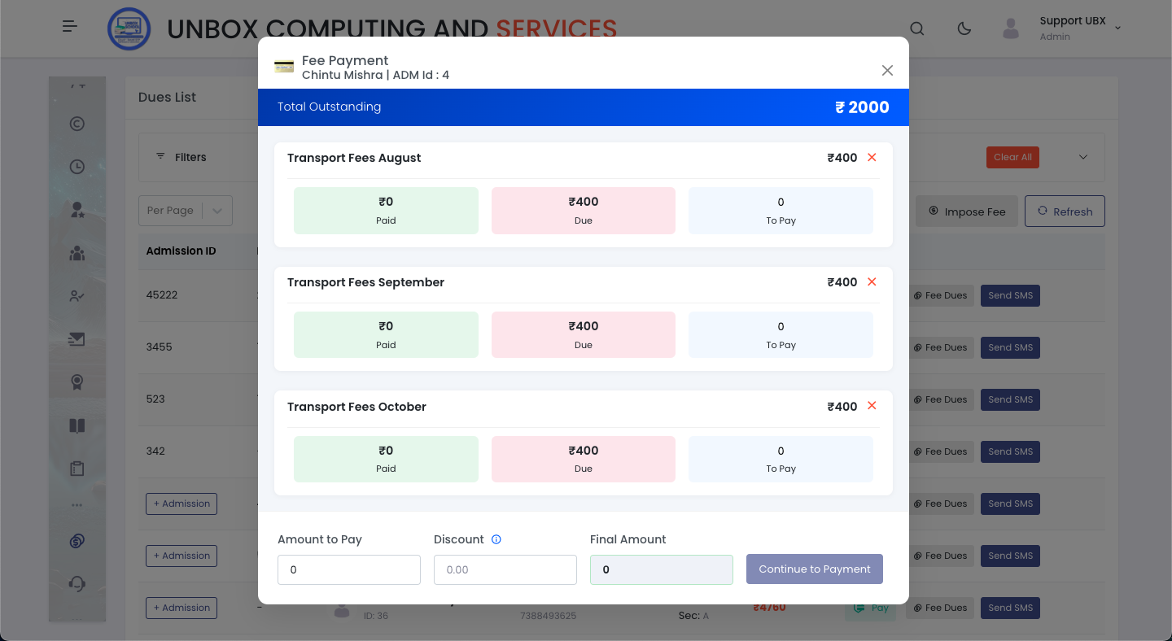Screen dimensions: 1172x641
Task: Open headset support icon in sidebar
Action: [x=77, y=583]
